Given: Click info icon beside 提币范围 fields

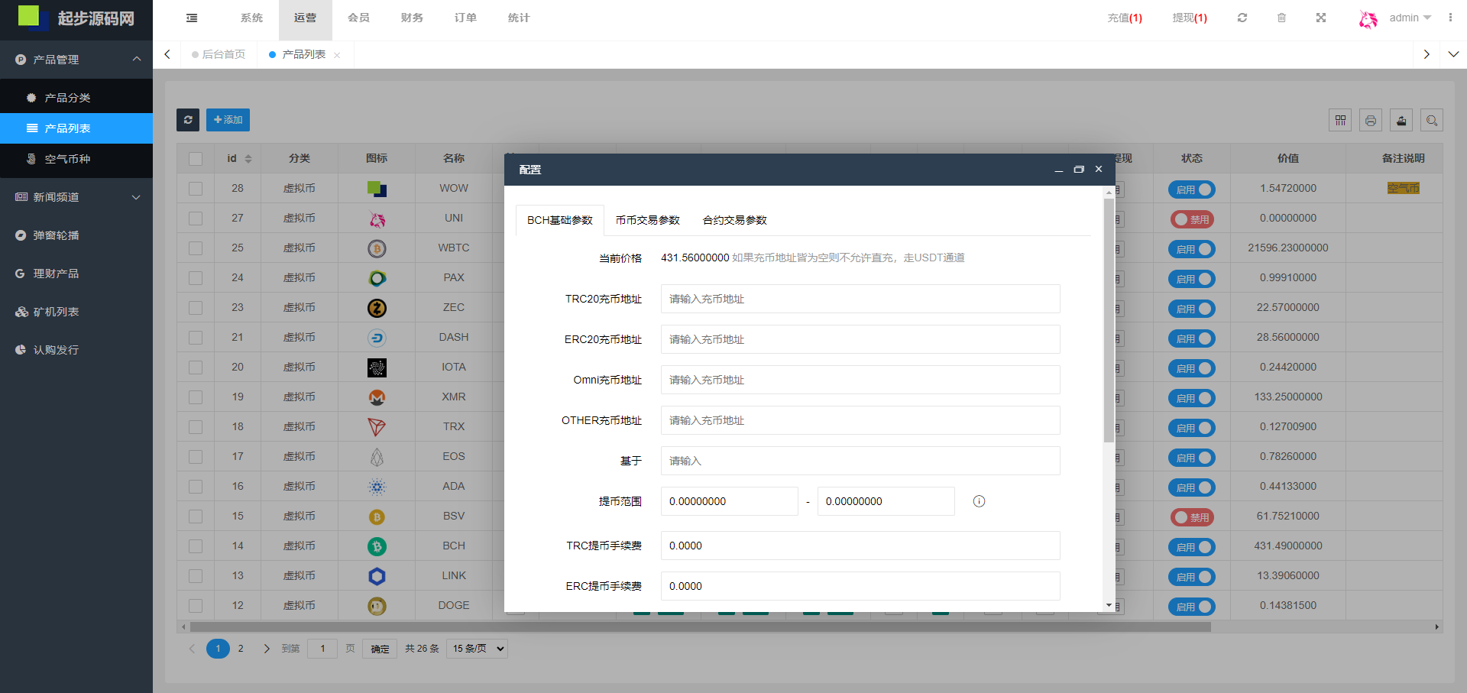Looking at the screenshot, I should tap(979, 501).
